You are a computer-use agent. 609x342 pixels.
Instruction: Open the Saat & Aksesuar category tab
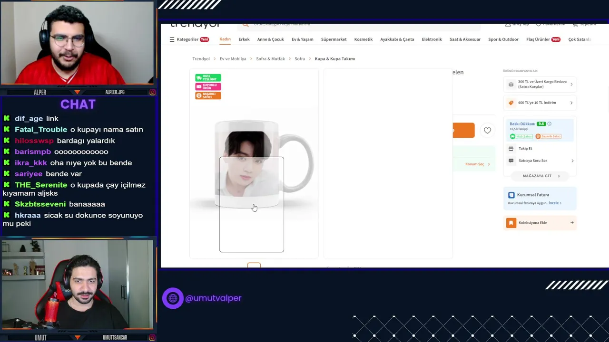[x=465, y=39]
